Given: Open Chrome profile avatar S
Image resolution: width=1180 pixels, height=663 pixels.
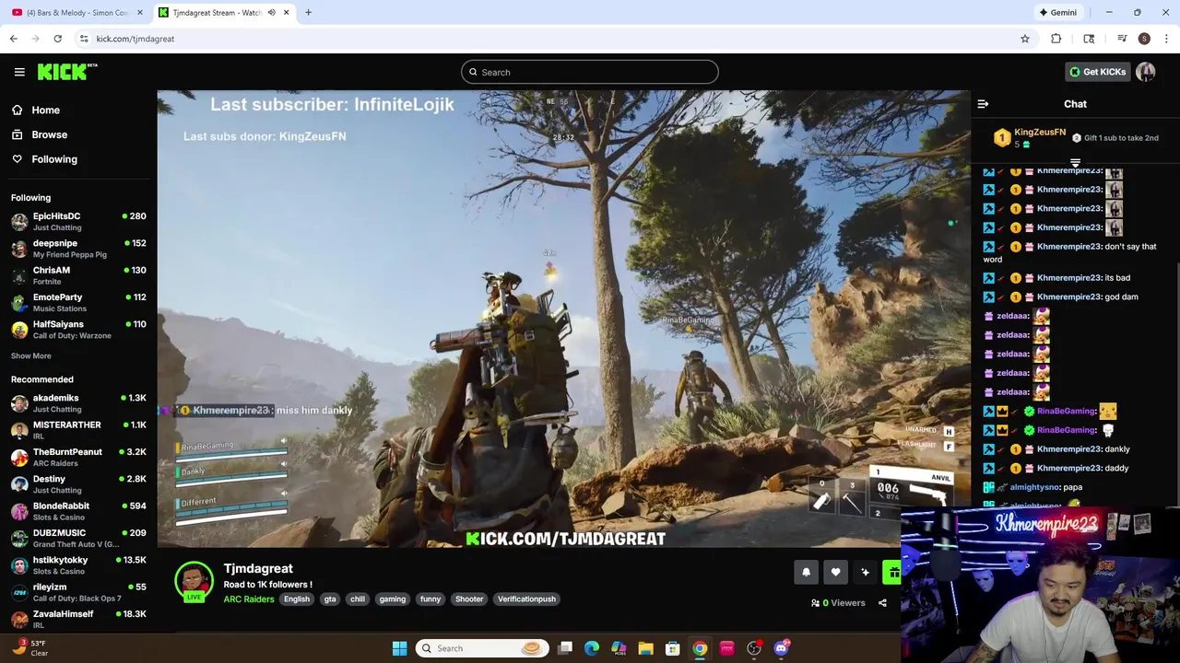Looking at the screenshot, I should (1144, 39).
